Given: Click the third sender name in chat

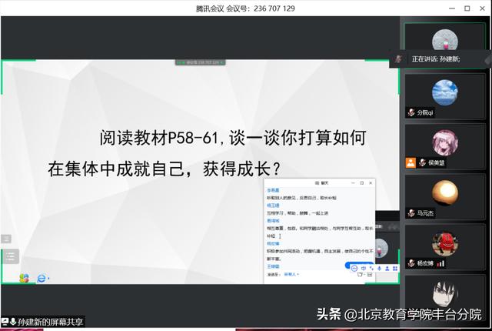Looking at the screenshot, I should tap(273, 221).
